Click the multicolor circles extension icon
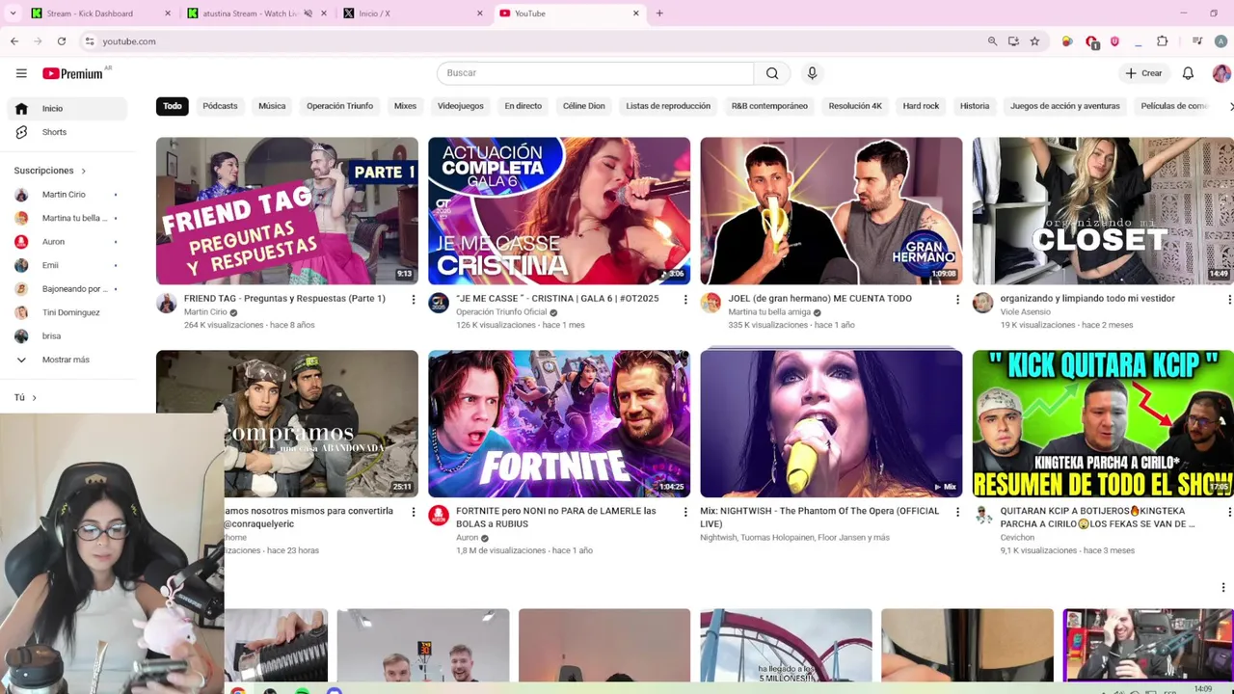 coord(1067,41)
